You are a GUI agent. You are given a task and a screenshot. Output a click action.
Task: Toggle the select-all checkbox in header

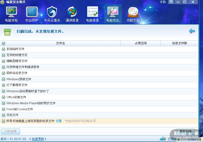[4, 43]
